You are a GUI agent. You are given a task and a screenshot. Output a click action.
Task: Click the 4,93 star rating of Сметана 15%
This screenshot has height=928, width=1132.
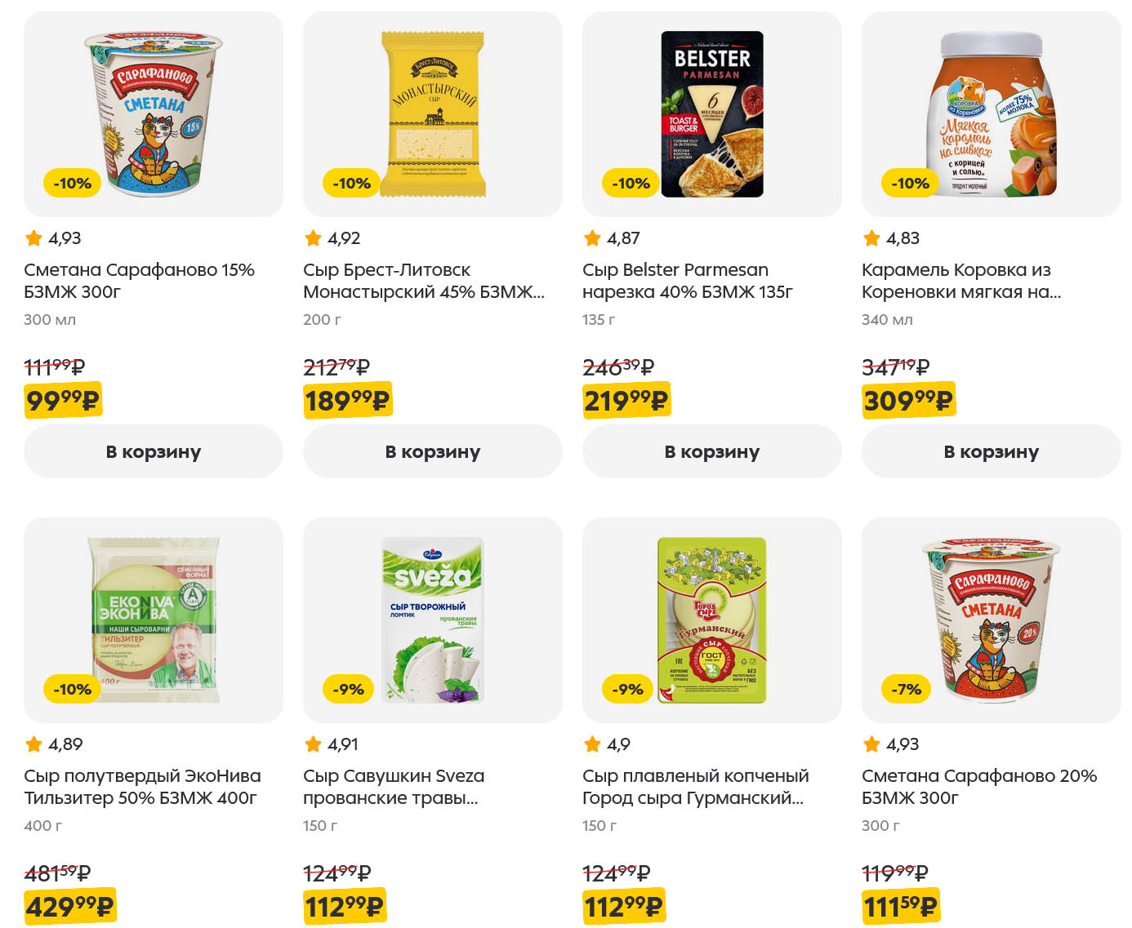click(54, 238)
